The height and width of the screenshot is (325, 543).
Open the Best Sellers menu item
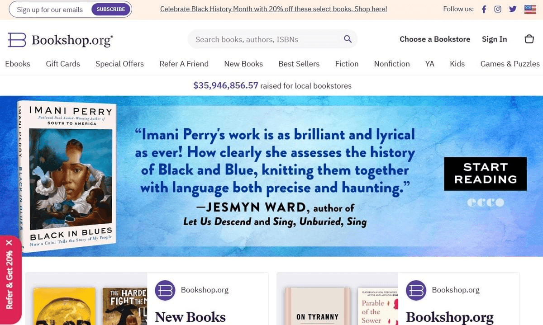(299, 64)
